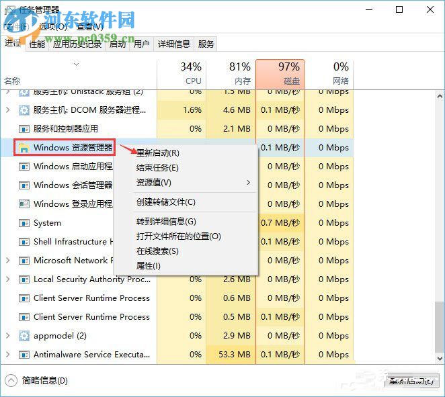Click the Local Security Authority Process icon
The width and height of the screenshot is (445, 397).
(x=24, y=279)
